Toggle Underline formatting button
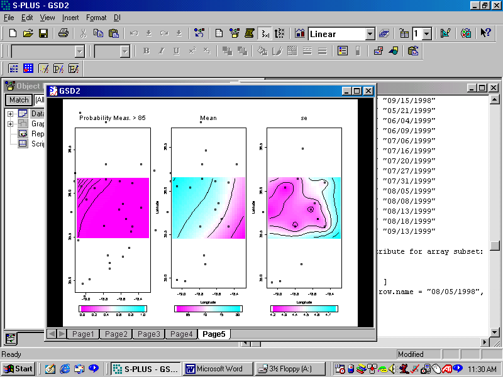 [176, 52]
